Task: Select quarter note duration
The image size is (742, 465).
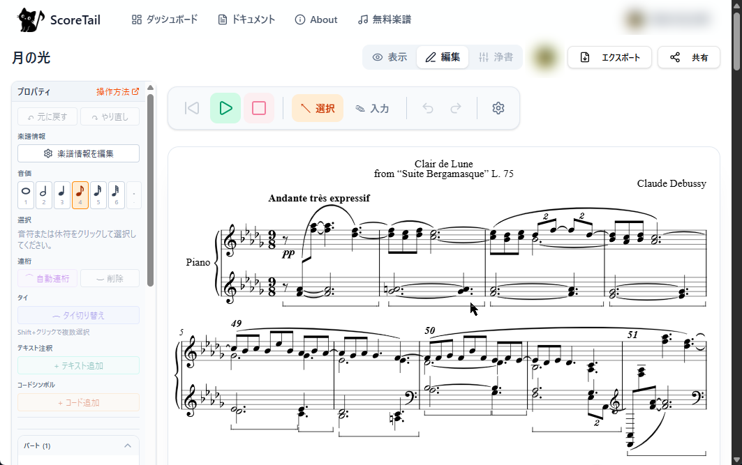Action: click(x=62, y=195)
